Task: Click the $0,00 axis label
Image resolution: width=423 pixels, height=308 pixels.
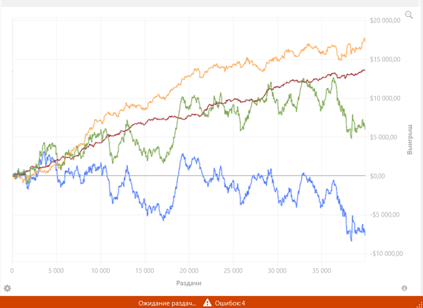Action: click(x=381, y=176)
